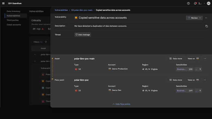The width and height of the screenshot is (212, 119).
Task: Open the Review dropdown button
Action: (194, 18)
